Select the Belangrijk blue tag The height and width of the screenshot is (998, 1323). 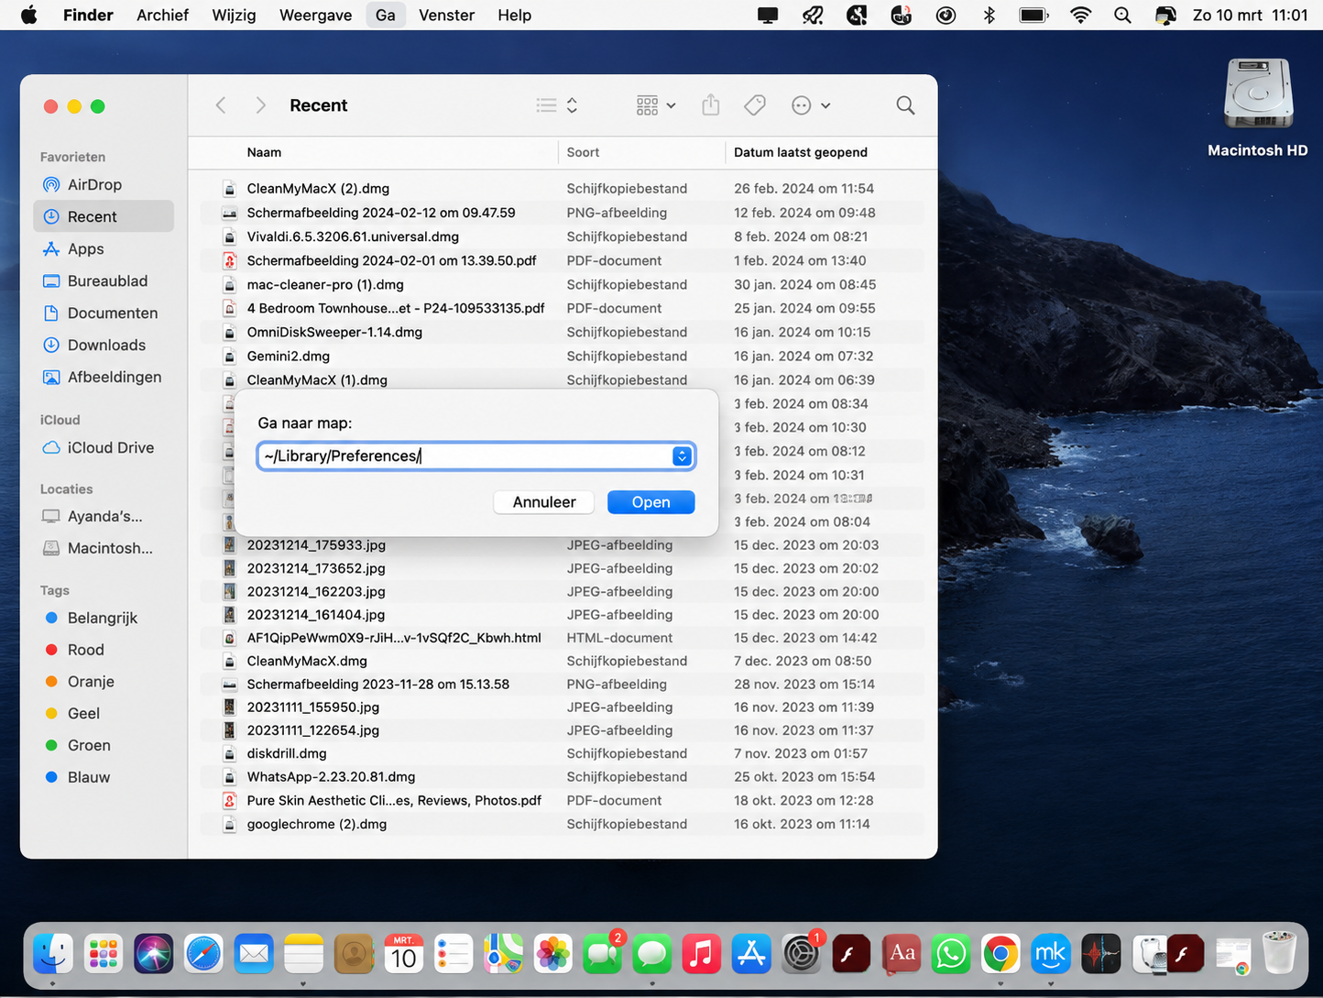tap(104, 618)
